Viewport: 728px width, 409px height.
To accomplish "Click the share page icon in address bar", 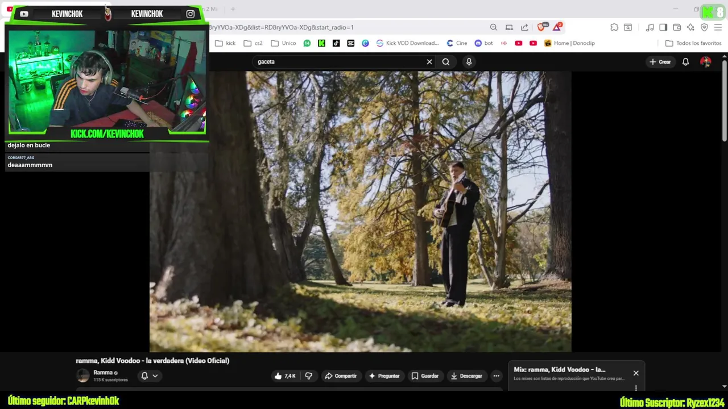I will 524,27.
